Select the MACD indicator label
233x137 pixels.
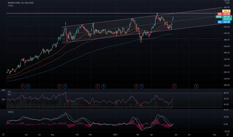11,112
